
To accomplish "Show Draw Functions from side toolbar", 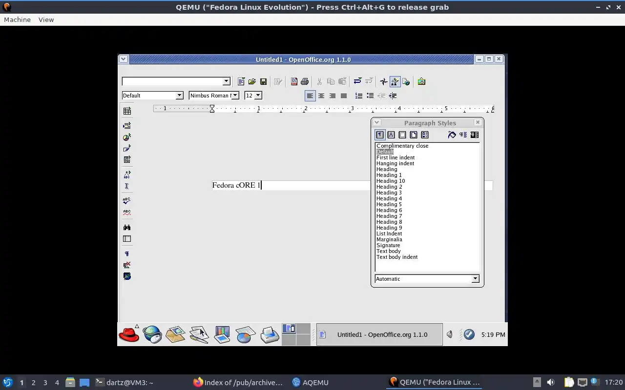I will click(x=127, y=148).
